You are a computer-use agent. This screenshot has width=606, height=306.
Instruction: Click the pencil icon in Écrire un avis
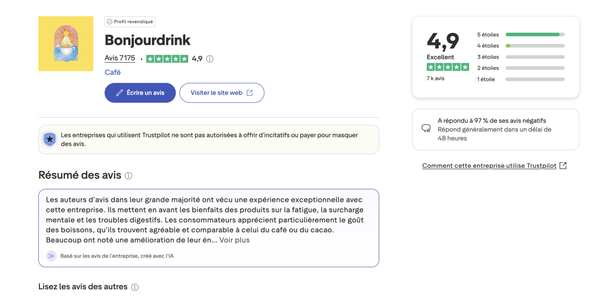pos(119,93)
